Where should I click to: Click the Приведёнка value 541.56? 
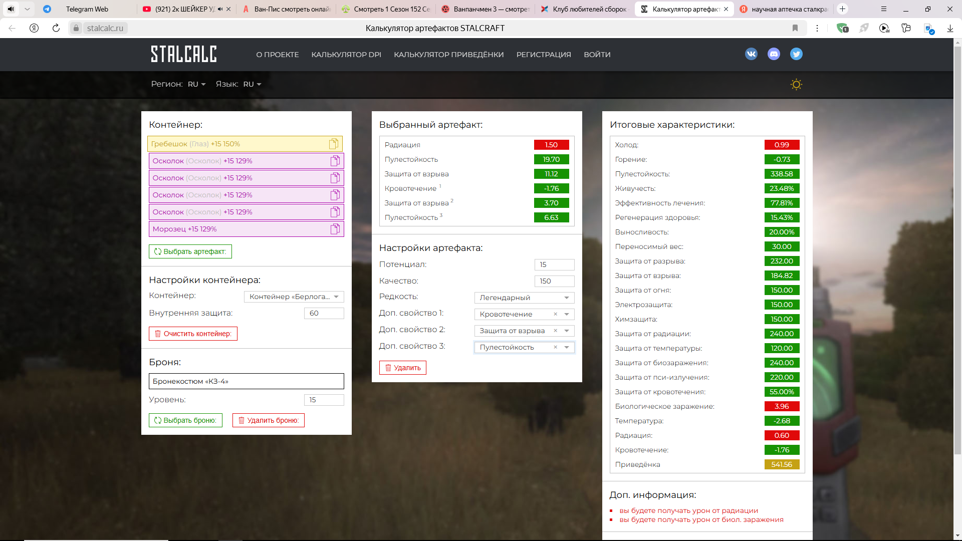pyautogui.click(x=782, y=464)
